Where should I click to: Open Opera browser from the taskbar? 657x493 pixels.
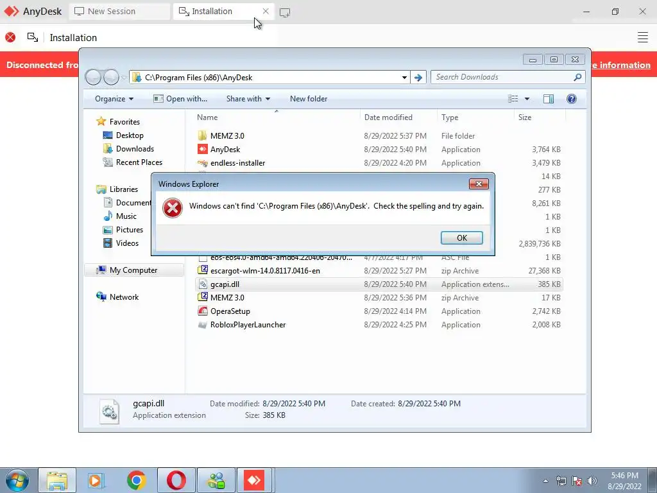tap(176, 480)
